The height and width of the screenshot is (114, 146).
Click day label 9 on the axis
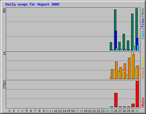pyautogui.click(x=44, y=111)
